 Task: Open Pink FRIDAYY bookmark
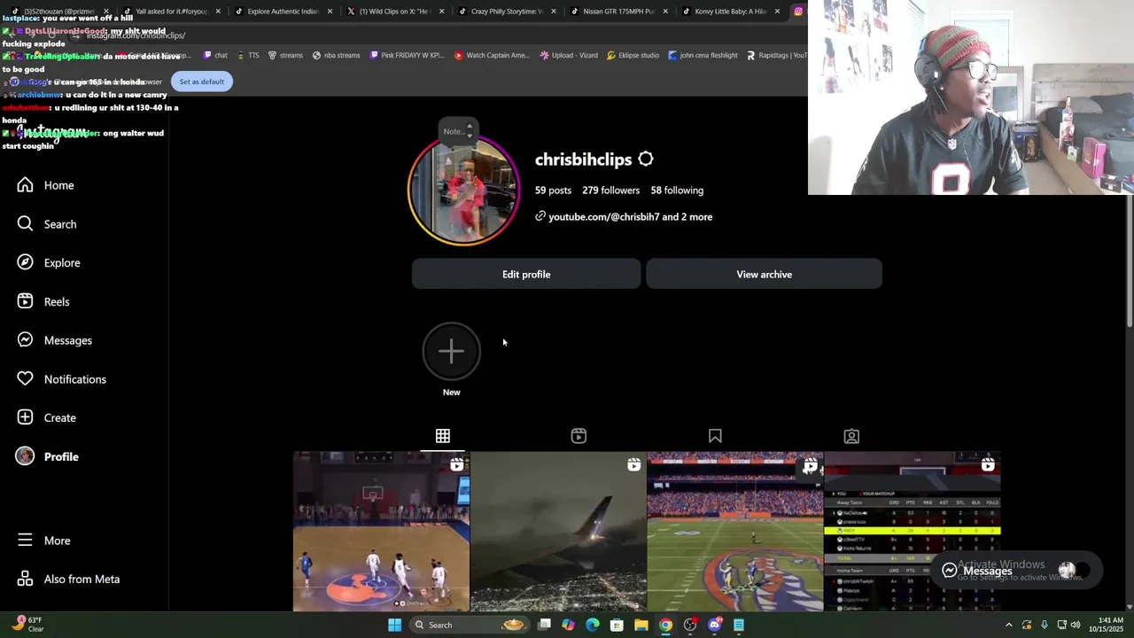[407, 55]
